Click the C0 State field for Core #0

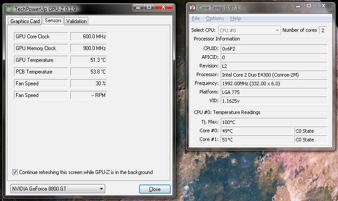pos(311,131)
